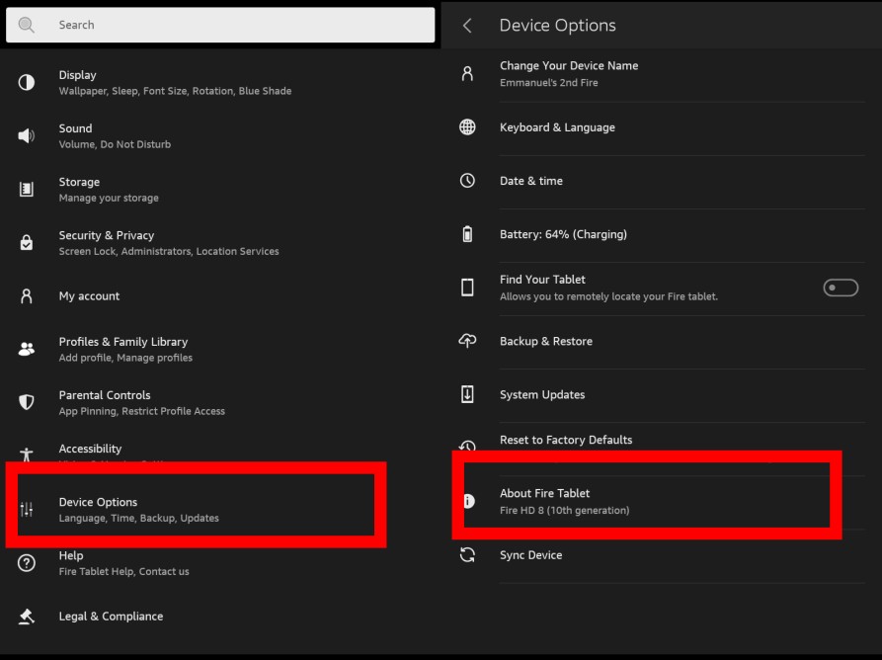
Task: Open Backup & Restore
Action: (x=662, y=341)
